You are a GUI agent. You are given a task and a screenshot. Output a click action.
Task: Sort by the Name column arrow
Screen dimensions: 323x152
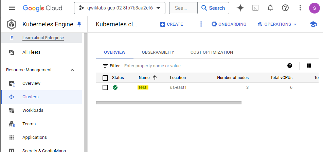tap(155, 77)
